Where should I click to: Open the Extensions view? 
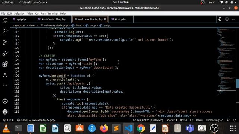(5, 64)
